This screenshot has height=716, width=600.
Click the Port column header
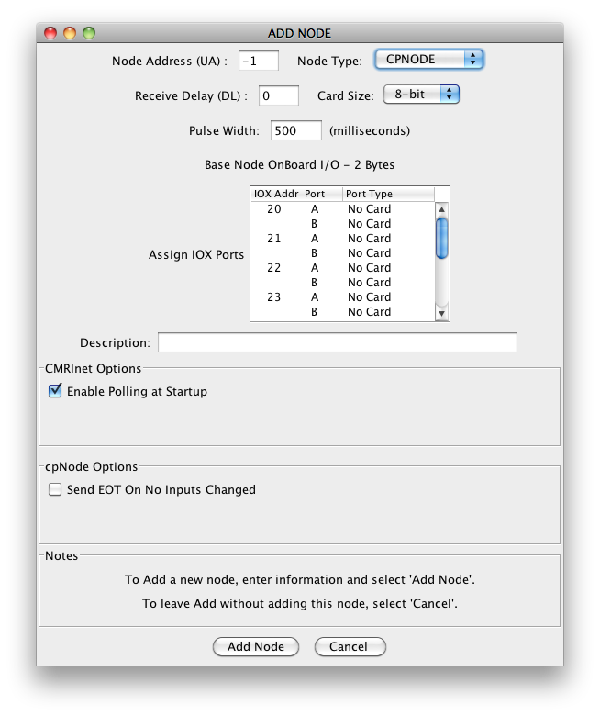pyautogui.click(x=322, y=194)
